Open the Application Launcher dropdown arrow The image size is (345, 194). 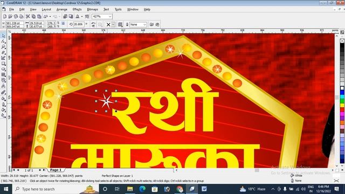pos(82,17)
